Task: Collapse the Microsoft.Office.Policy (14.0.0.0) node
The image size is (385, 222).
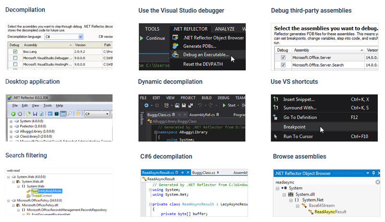Action: pyautogui.click(x=8, y=200)
